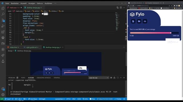The image size is (183, 102).
Task: Change file encoding UTF-8
Action: pos(68,99)
